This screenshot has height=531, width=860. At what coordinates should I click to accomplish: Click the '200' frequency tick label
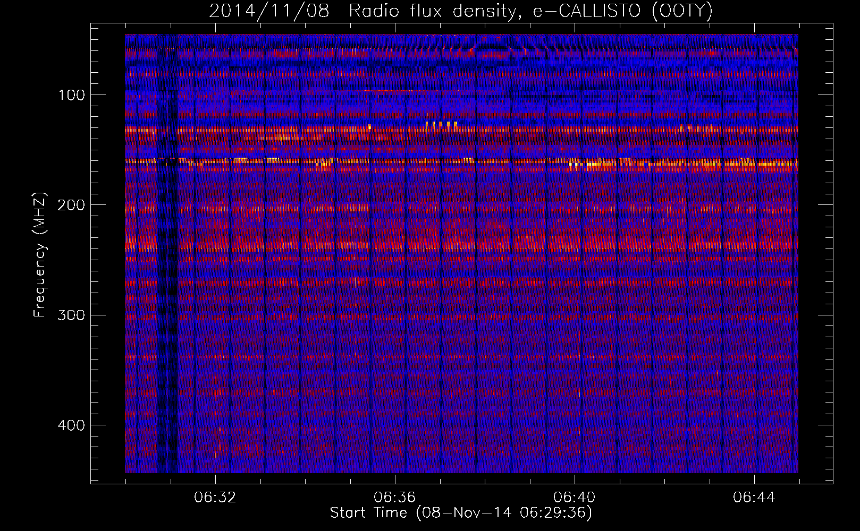click(71, 205)
